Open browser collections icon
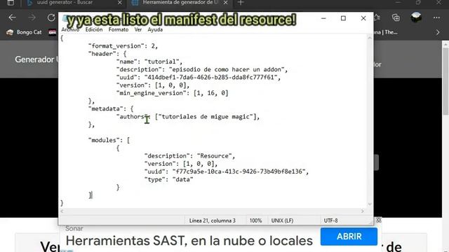The height and width of the screenshot is (252, 449). (x=396, y=17)
